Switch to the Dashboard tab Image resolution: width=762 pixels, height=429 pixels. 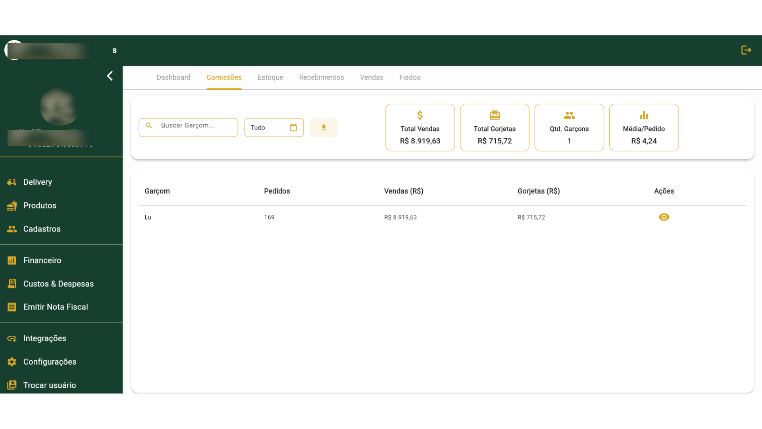(173, 77)
